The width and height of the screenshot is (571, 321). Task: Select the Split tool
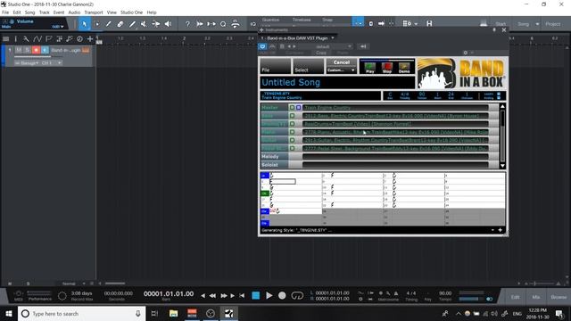coord(108,24)
